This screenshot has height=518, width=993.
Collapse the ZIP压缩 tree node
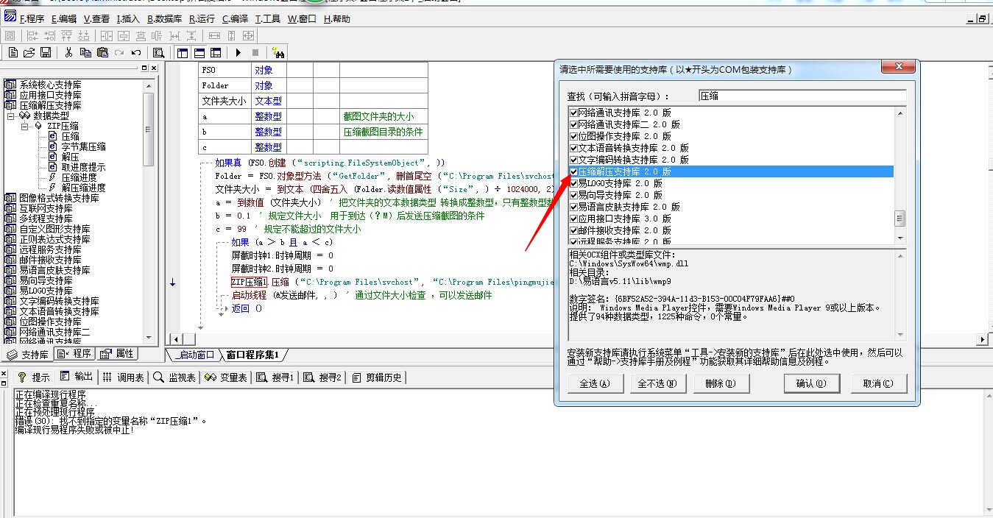24,126
